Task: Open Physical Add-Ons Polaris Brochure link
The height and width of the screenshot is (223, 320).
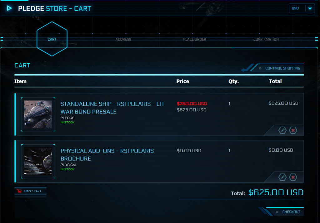Action: [x=107, y=155]
